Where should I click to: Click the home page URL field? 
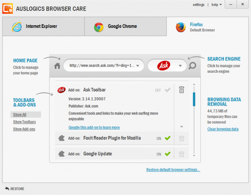pyautogui.click(x=104, y=65)
